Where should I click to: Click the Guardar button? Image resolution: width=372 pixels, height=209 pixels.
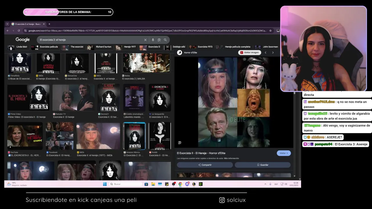tap(262, 165)
